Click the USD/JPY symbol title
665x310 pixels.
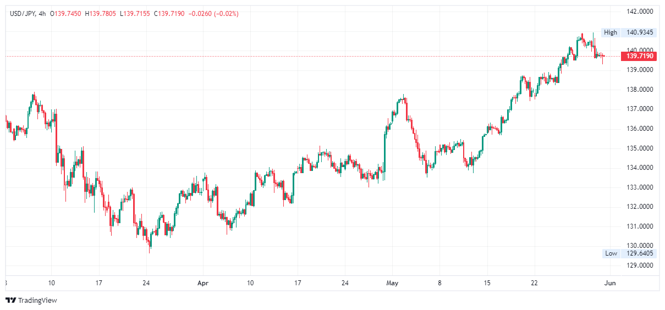[x=23, y=13]
